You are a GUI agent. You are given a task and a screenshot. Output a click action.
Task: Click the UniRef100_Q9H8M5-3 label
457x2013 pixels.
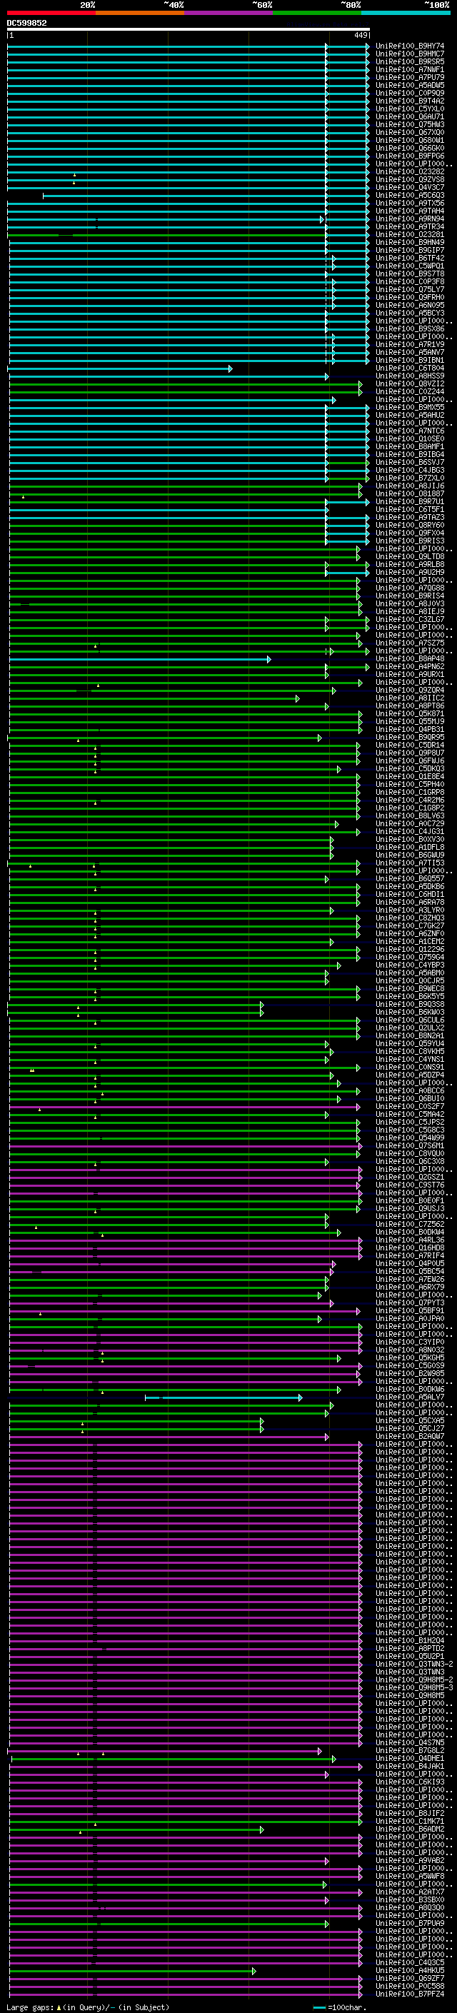414,1688
